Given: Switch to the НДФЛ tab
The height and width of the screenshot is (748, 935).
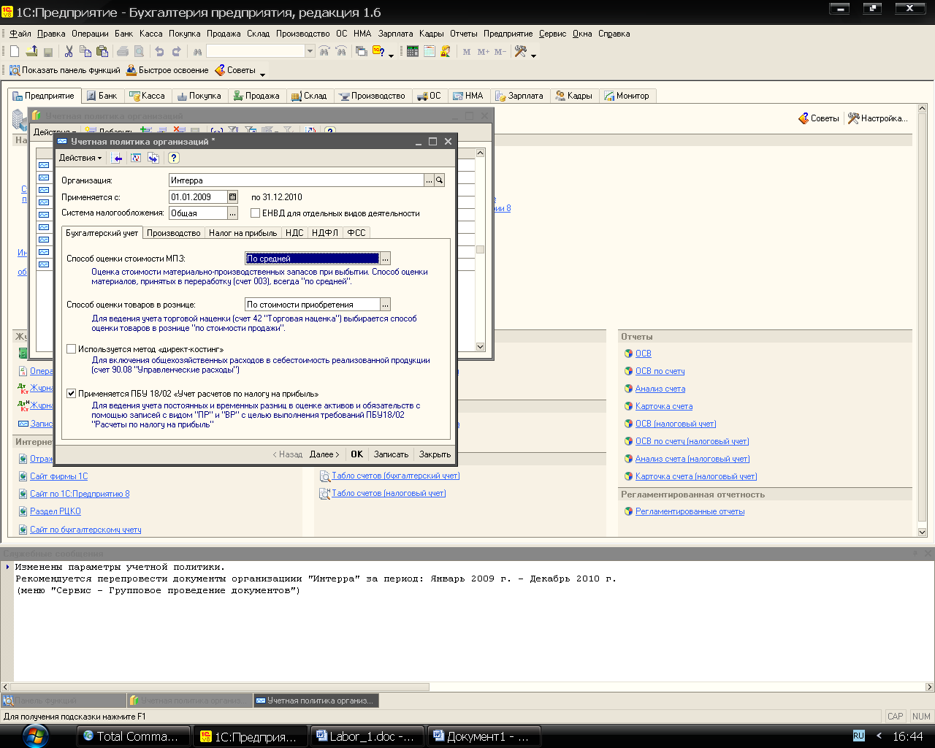Looking at the screenshot, I should point(324,233).
